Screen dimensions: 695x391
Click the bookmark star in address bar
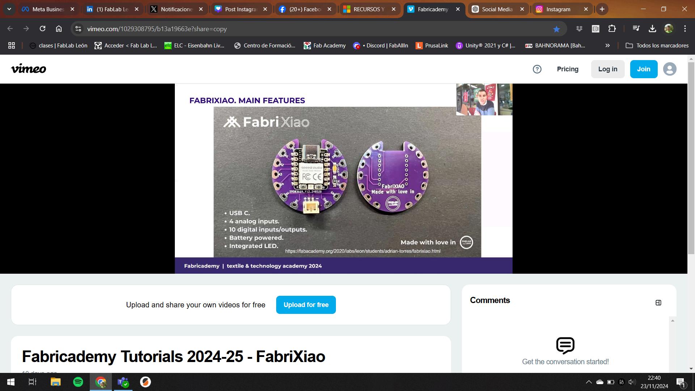pyautogui.click(x=556, y=29)
